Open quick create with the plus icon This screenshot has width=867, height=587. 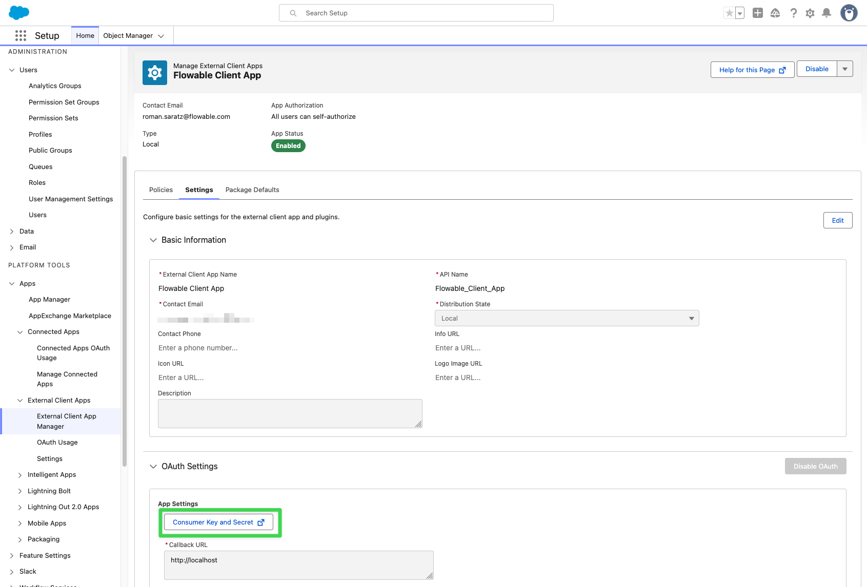pos(757,13)
